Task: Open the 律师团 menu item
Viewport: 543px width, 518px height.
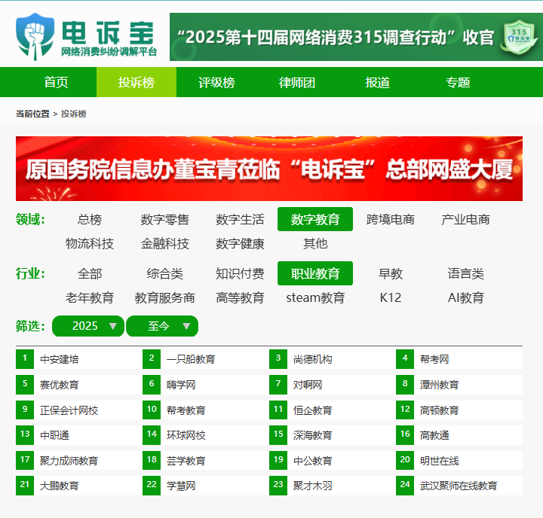Action: coord(297,83)
